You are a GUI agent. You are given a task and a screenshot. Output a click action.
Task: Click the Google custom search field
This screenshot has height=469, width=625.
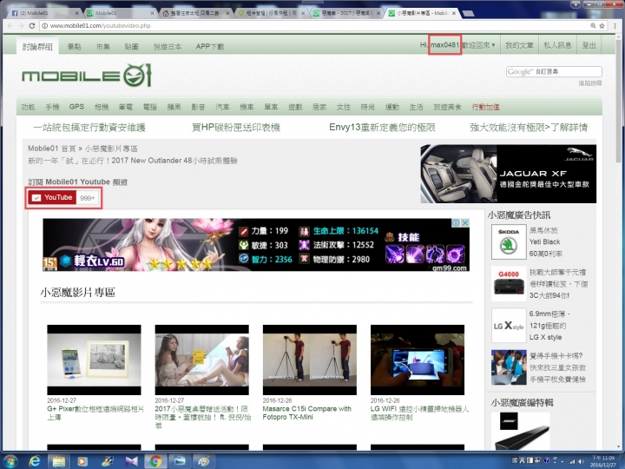[x=554, y=72]
